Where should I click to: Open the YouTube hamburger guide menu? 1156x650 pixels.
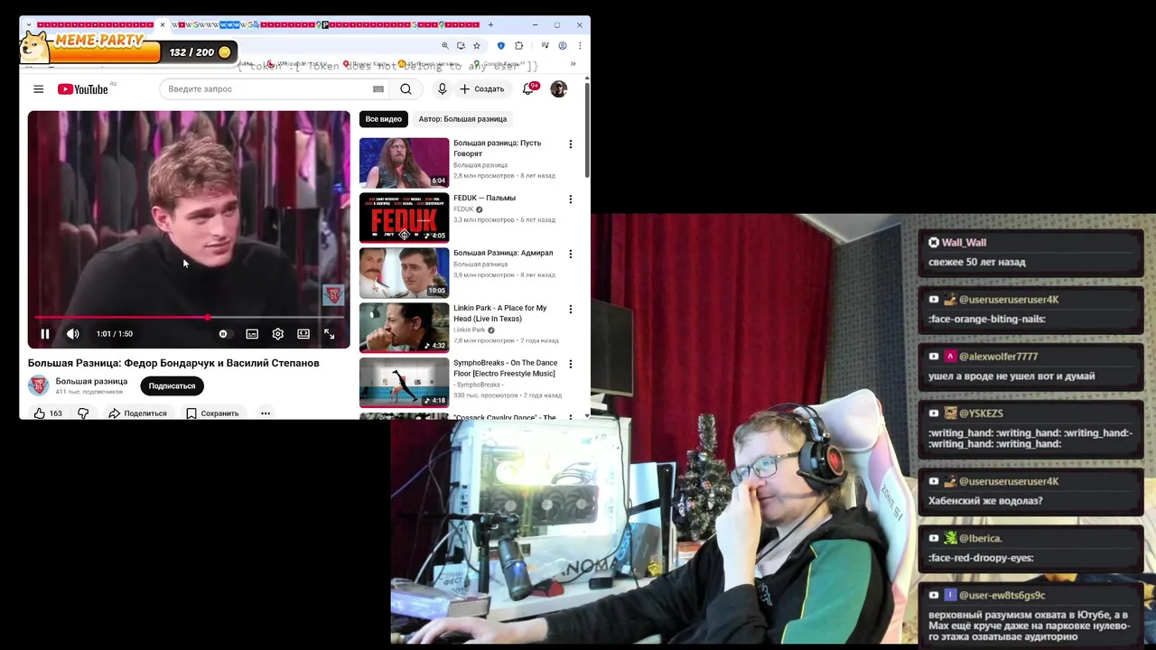point(38,88)
